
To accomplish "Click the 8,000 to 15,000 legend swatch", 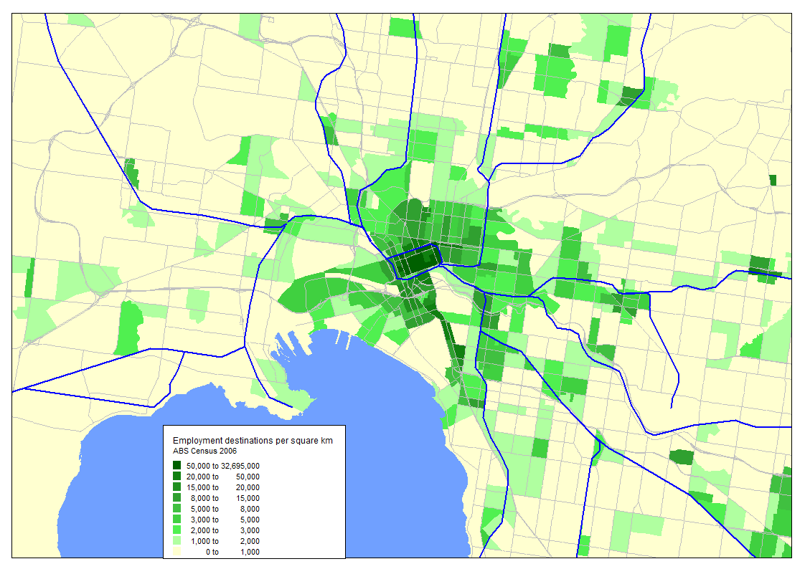I will [x=177, y=498].
